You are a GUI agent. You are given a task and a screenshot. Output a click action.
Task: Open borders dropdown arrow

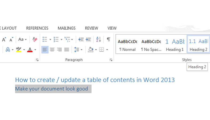pos(107,50)
